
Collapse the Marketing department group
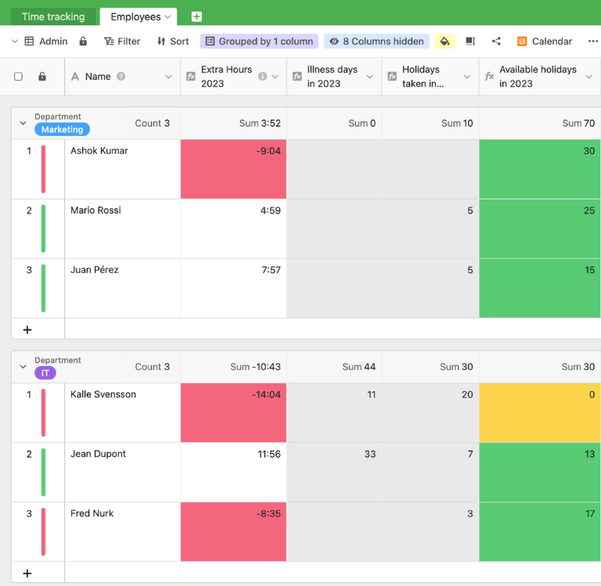[23, 124]
